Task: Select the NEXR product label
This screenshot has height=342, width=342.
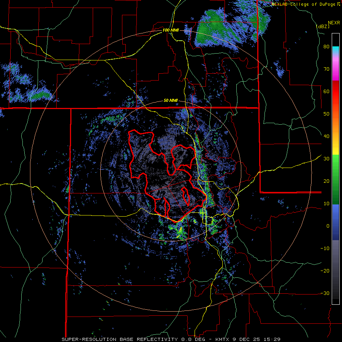Action: point(334,23)
